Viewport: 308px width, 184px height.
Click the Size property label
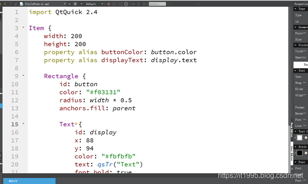tap(298, 40)
